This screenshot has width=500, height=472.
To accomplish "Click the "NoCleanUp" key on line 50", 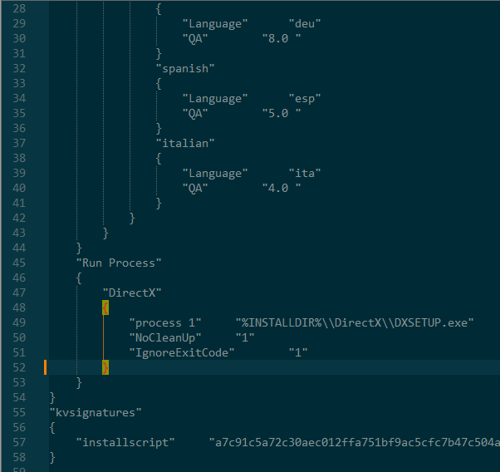I will 165,337.
